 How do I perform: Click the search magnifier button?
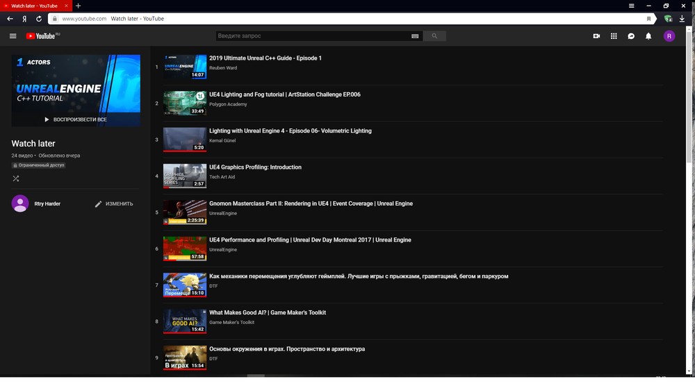click(x=435, y=36)
